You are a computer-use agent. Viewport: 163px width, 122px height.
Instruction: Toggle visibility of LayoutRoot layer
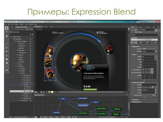(31, 39)
